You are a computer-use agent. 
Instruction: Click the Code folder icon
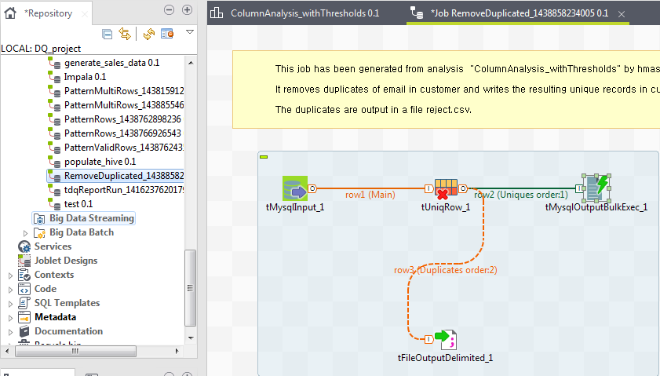24,290
